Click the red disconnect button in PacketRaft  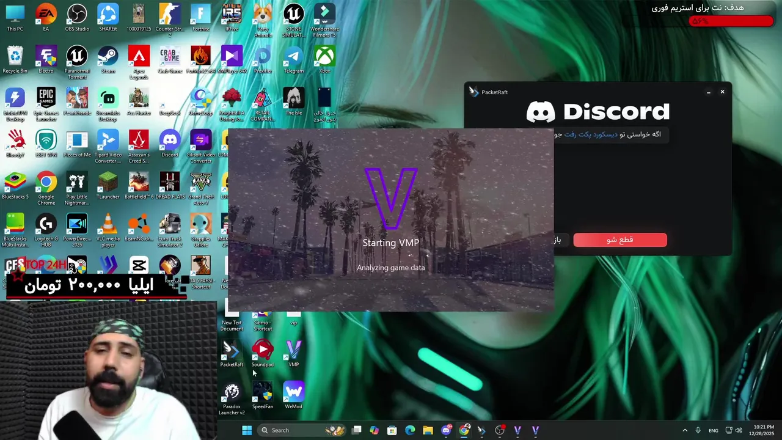click(x=620, y=240)
